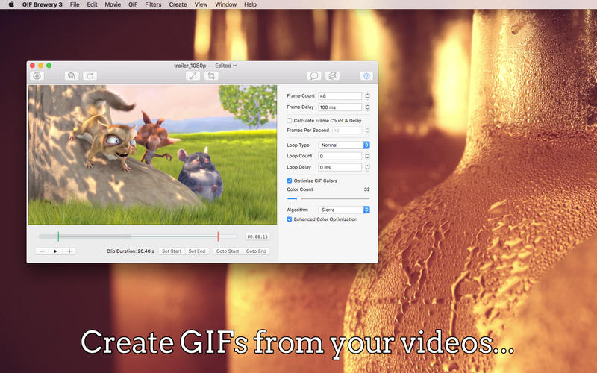This screenshot has width=597, height=373.
Task: Open the Algorithm Sierra dropdown
Action: (x=344, y=210)
